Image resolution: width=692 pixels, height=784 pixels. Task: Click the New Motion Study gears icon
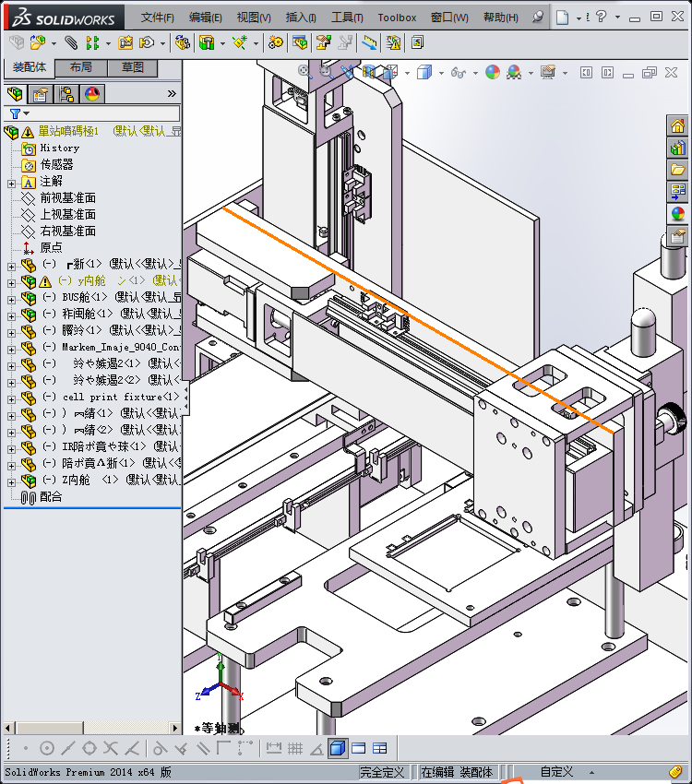coord(275,43)
